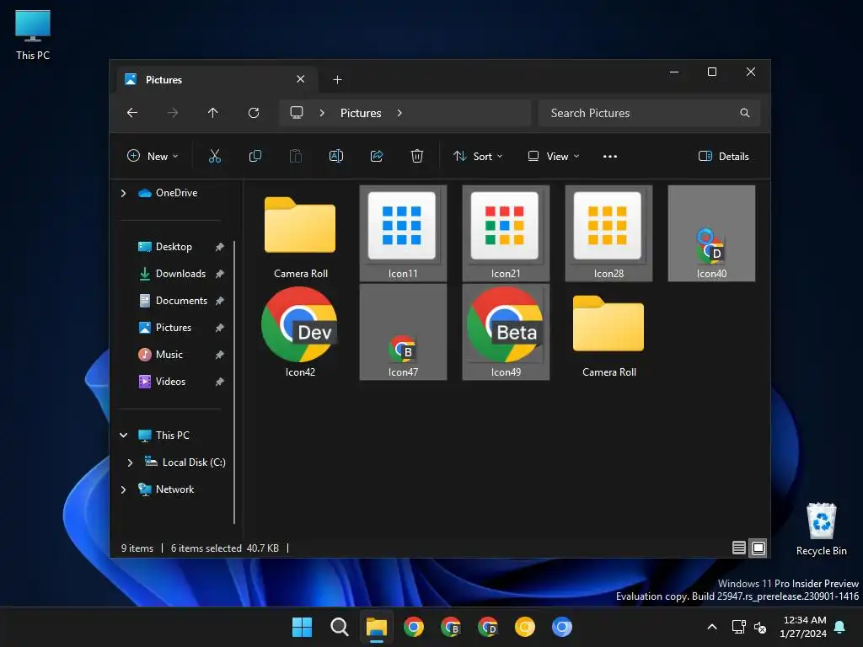Screen dimensions: 863x647
Task: Switch to details list view in status bar
Action: click(738, 548)
